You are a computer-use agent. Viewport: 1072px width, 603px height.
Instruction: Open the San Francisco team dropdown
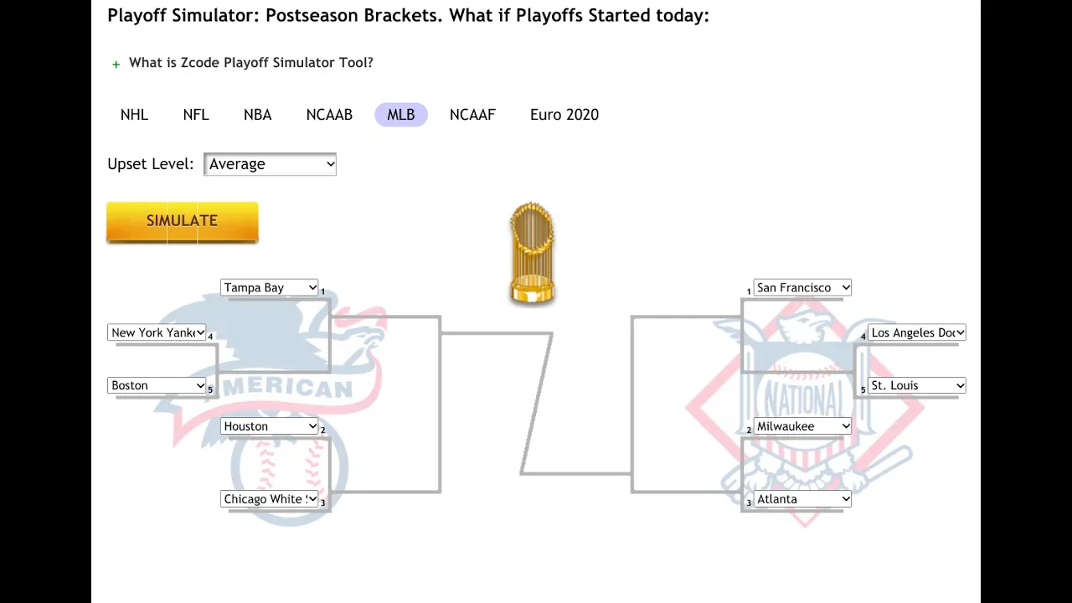[x=802, y=287]
